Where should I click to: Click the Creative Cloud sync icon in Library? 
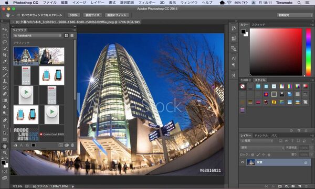click(x=67, y=145)
